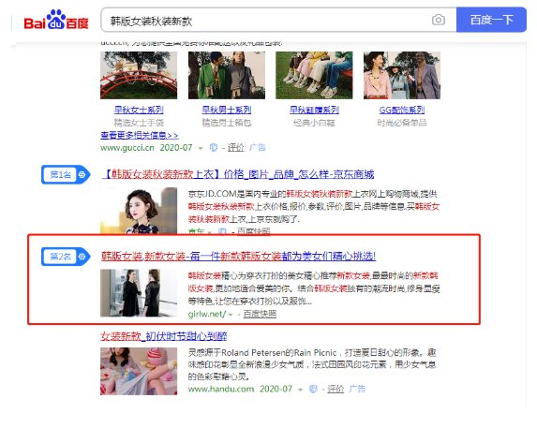The width and height of the screenshot is (537, 428).
Task: Click the GG accessories group thumbnail
Action: point(402,75)
